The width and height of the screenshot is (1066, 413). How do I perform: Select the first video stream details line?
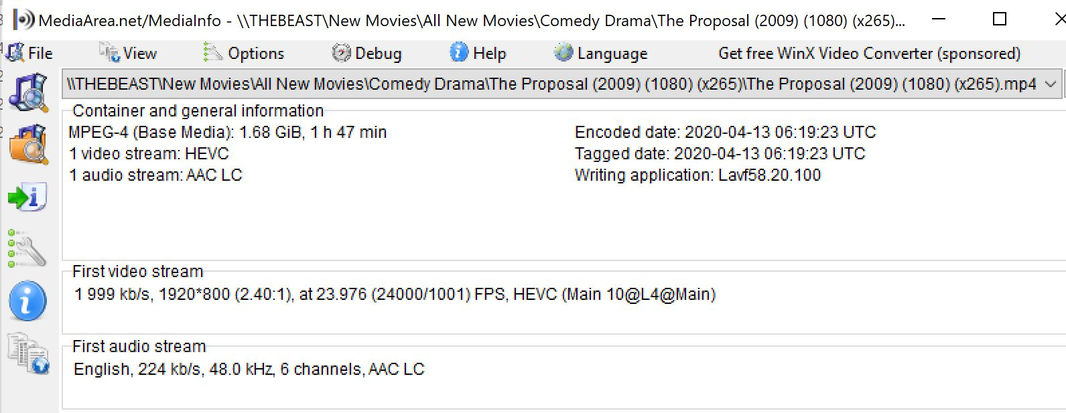pyautogui.click(x=395, y=295)
